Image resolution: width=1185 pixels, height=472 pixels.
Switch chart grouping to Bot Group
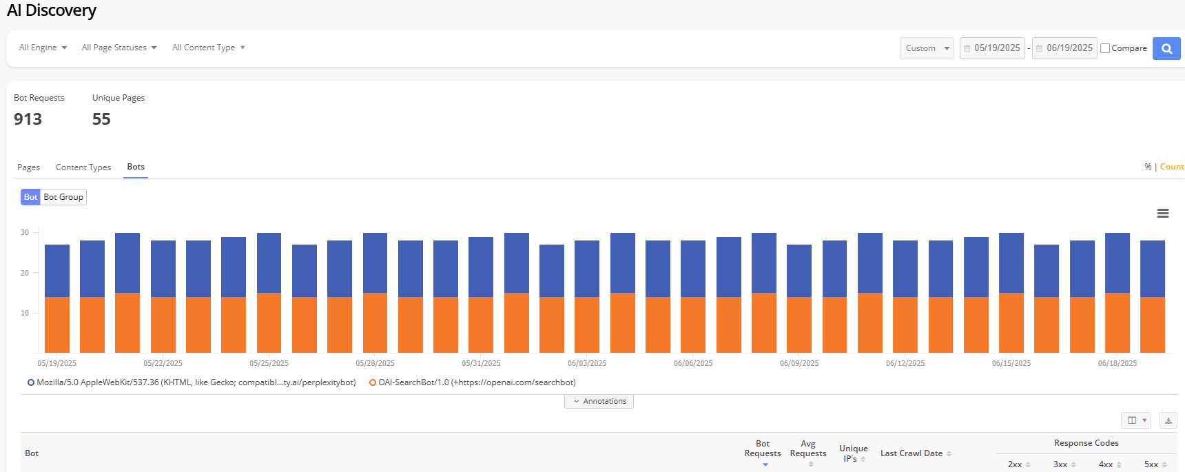[x=63, y=197]
